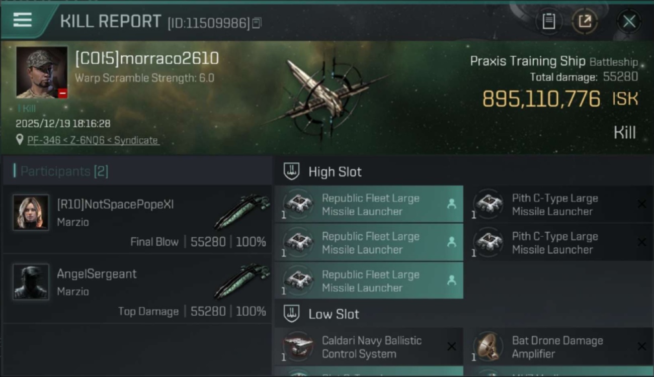Open AngelSergeant's character portrait
This screenshot has width=654, height=377.
click(31, 281)
